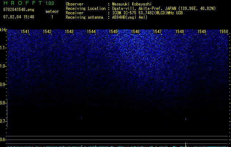This screenshot has height=147, width=231.
Task: Click the vertical gray range bar beside 0.7-0.8 kHz
Action: coord(7,113)
